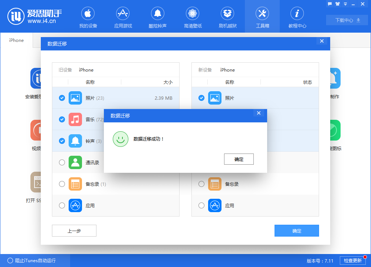
Task: Switch to the iPhone tab
Action: pos(16,40)
